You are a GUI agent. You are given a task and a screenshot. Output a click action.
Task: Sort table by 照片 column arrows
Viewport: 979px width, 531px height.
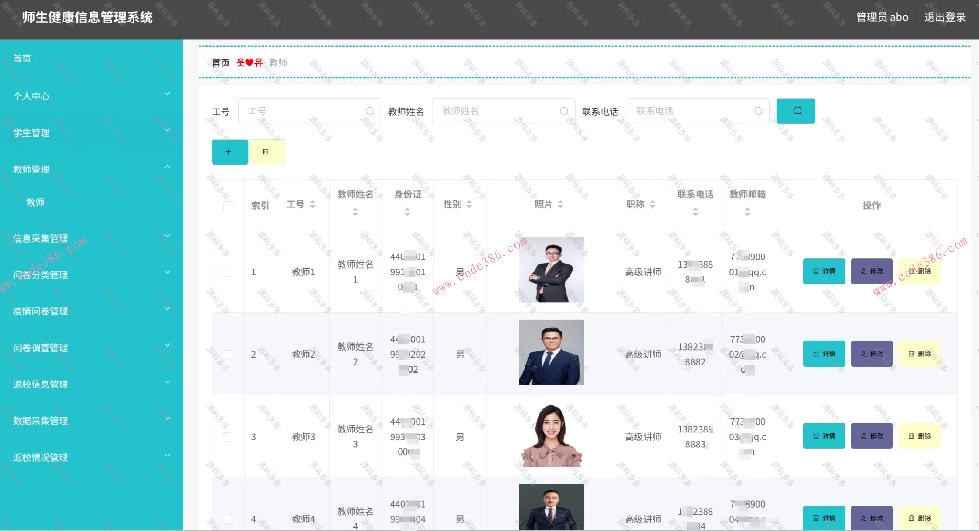pyautogui.click(x=560, y=204)
